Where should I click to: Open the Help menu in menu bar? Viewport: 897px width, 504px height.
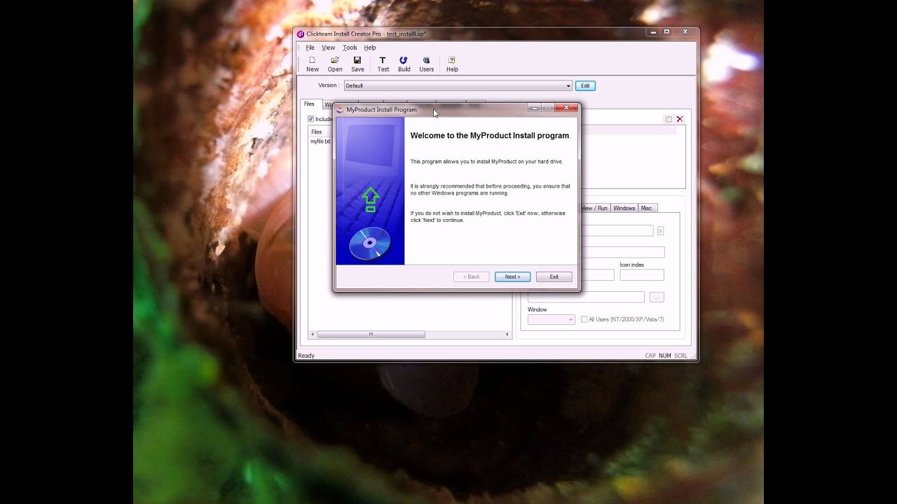click(x=370, y=48)
